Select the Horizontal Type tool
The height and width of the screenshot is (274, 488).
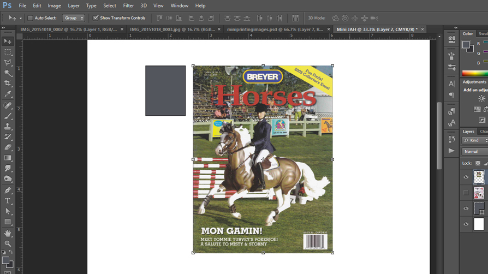8,201
